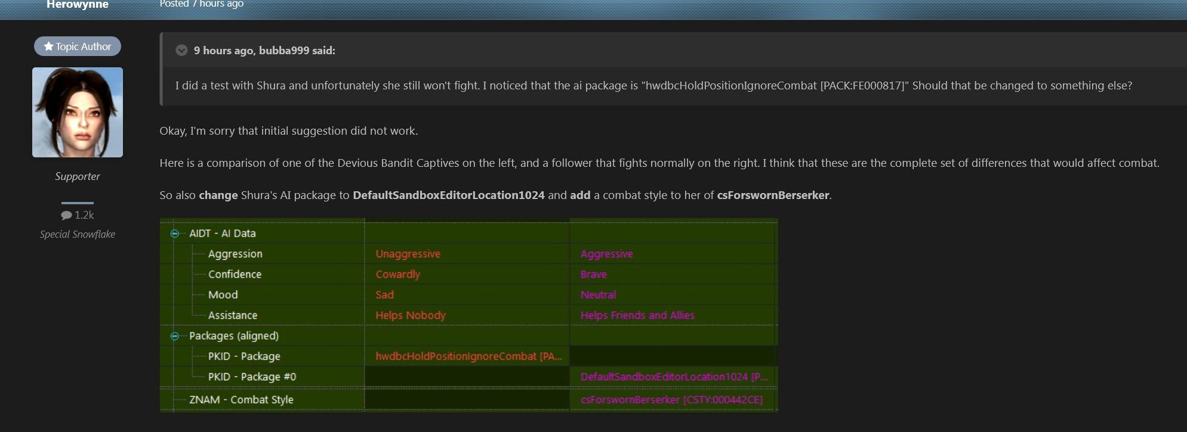The width and height of the screenshot is (1187, 432).
Task: Open Herowynne's profile from username
Action: pyautogui.click(x=78, y=5)
